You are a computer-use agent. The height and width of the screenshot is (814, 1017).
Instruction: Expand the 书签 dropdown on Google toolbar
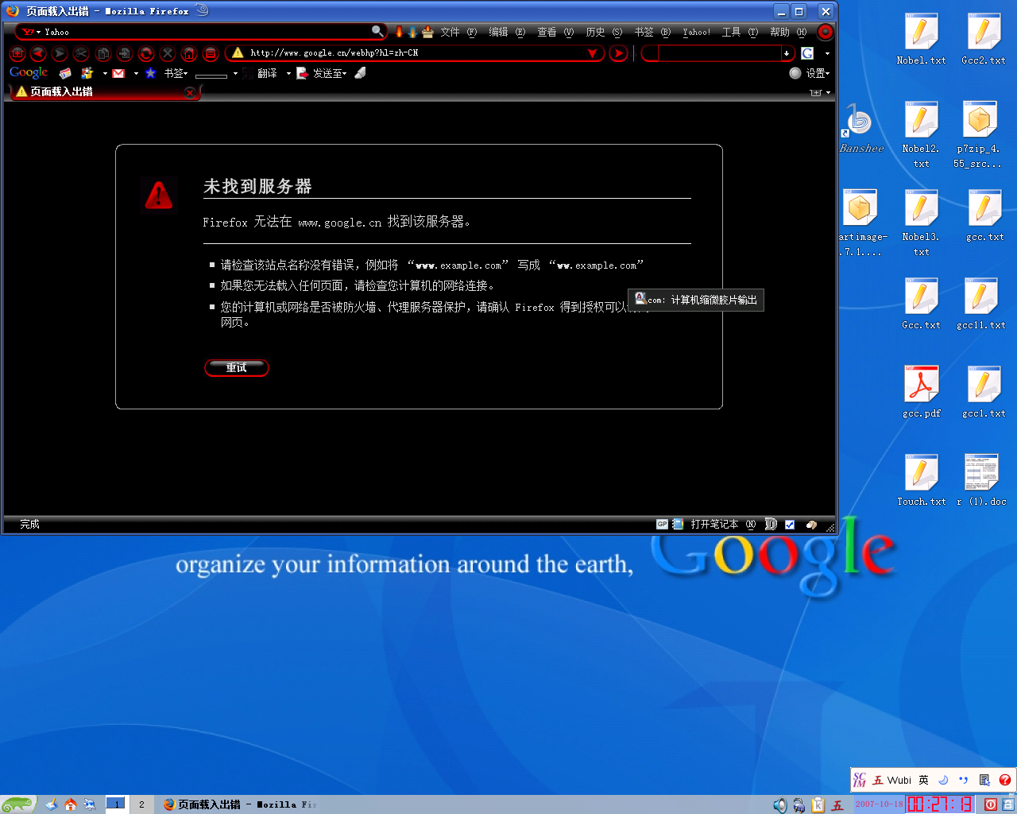tap(176, 73)
